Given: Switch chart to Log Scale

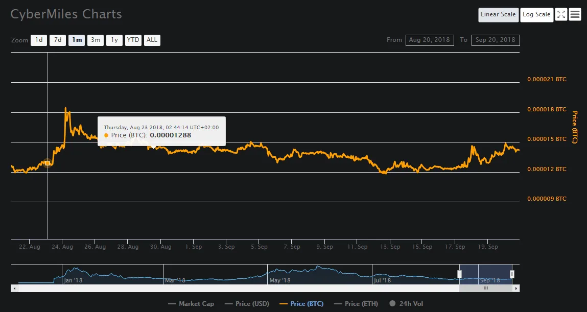Looking at the screenshot, I should (x=536, y=15).
